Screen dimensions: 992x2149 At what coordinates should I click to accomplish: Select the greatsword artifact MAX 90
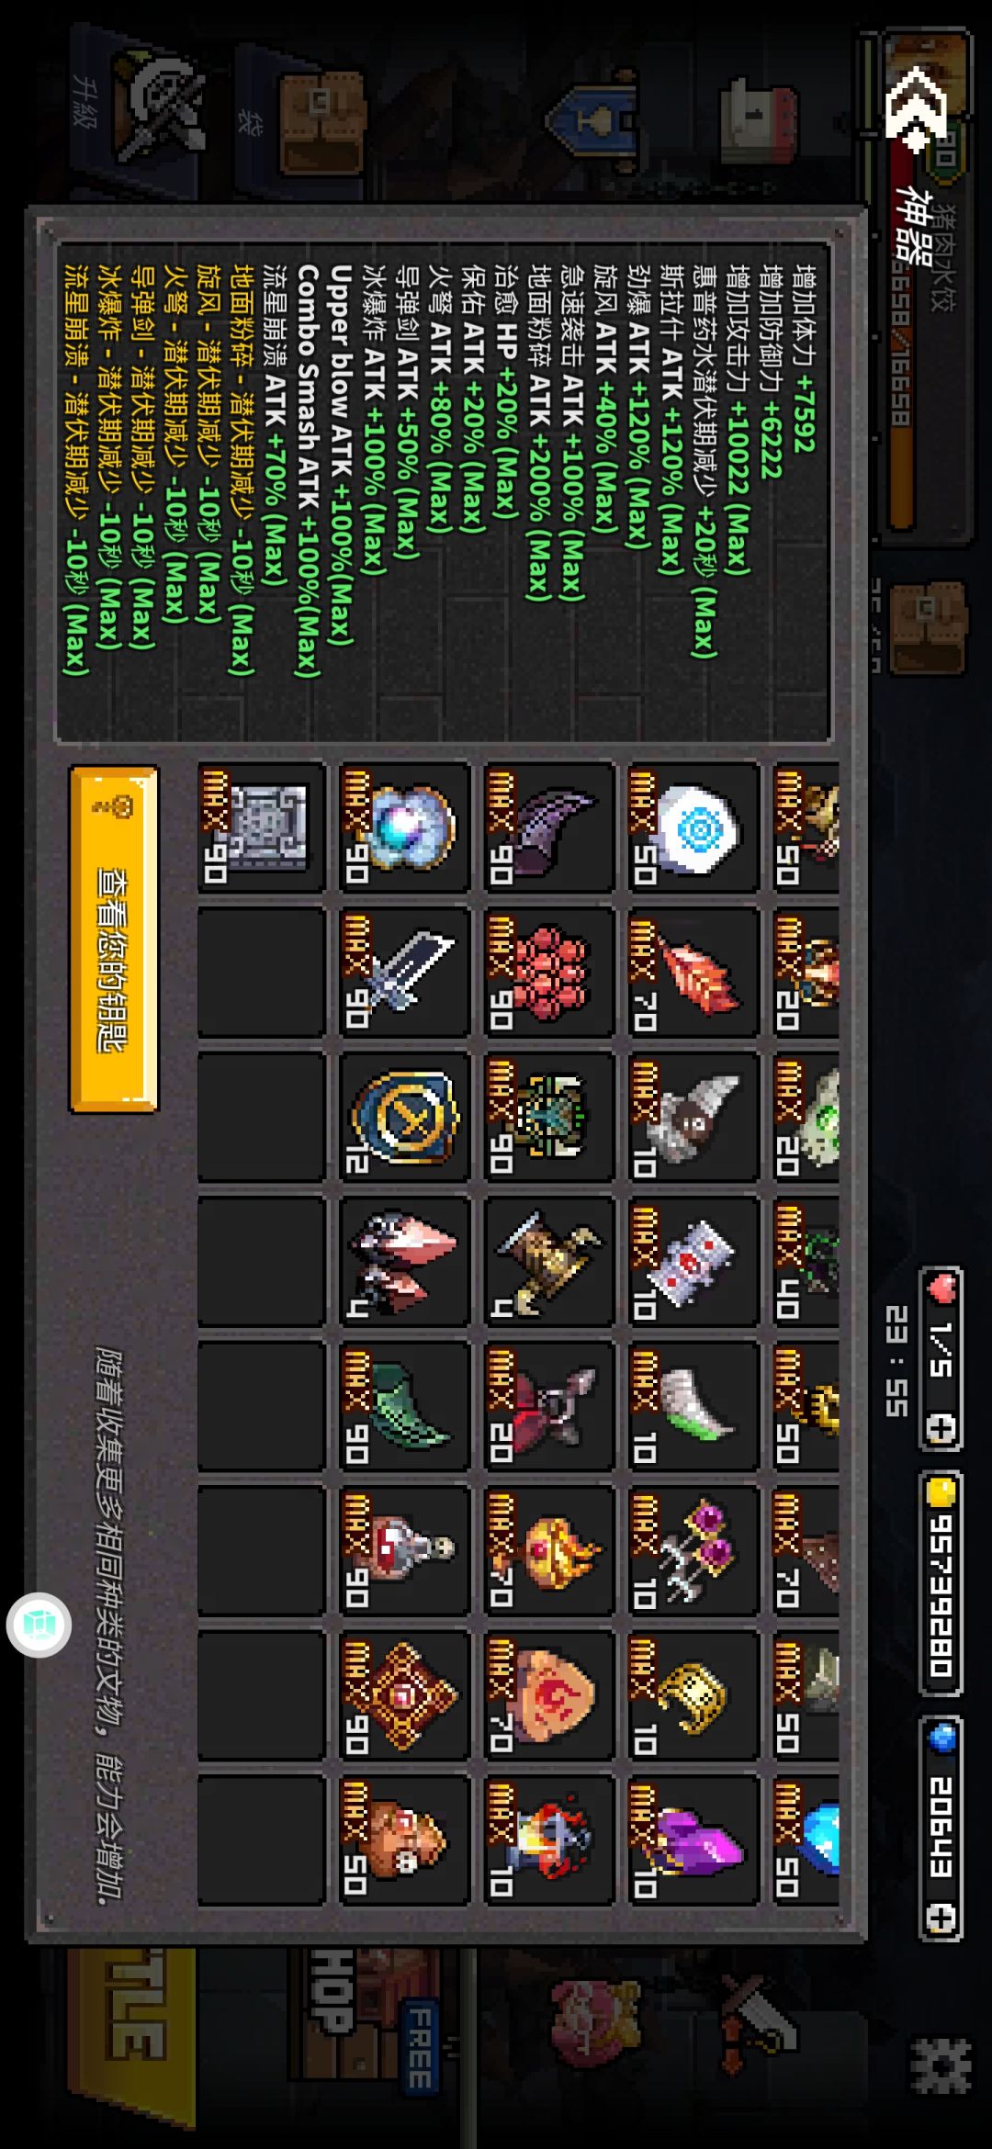click(x=404, y=973)
